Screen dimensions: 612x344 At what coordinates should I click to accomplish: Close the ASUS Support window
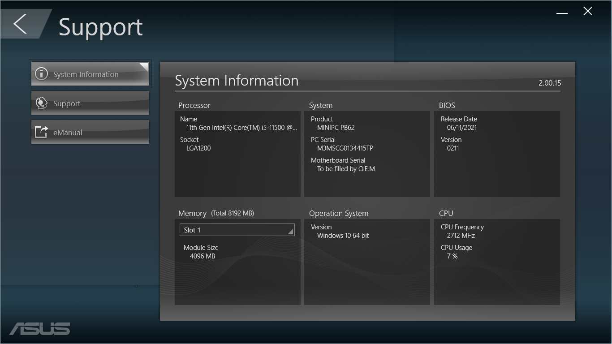[588, 11]
